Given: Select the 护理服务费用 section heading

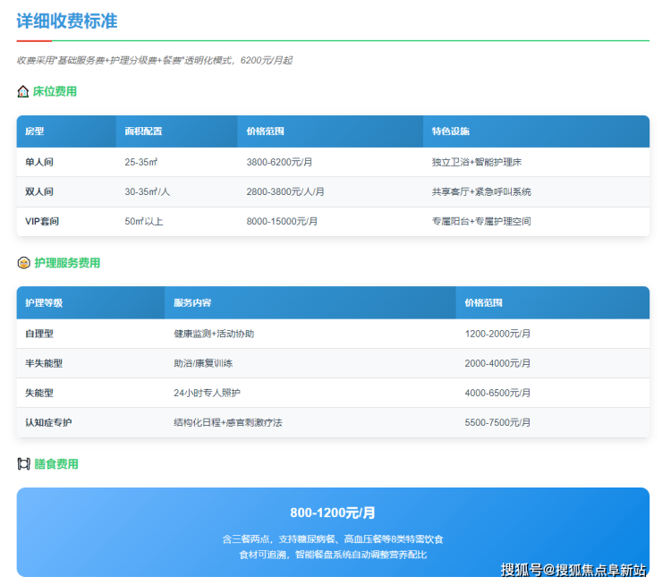Looking at the screenshot, I should (67, 263).
